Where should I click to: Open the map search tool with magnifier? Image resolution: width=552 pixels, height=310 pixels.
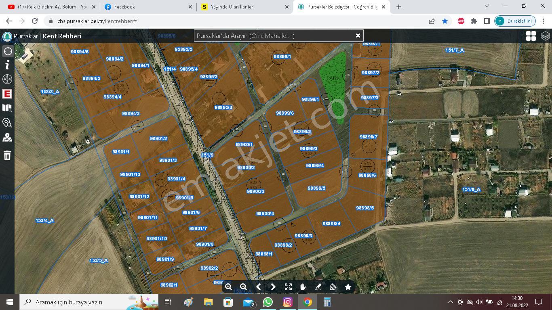(x=7, y=108)
